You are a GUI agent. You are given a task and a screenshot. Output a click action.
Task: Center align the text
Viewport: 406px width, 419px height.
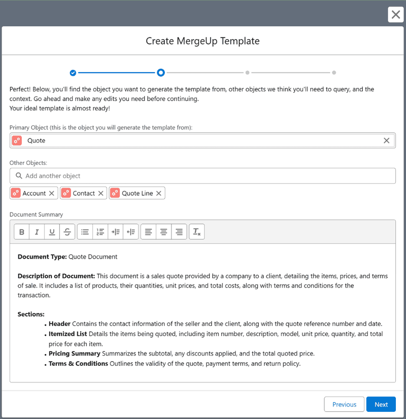(164, 232)
